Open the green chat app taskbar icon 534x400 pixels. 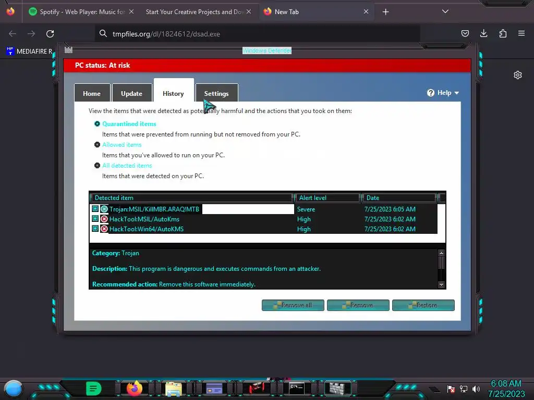[93, 388]
